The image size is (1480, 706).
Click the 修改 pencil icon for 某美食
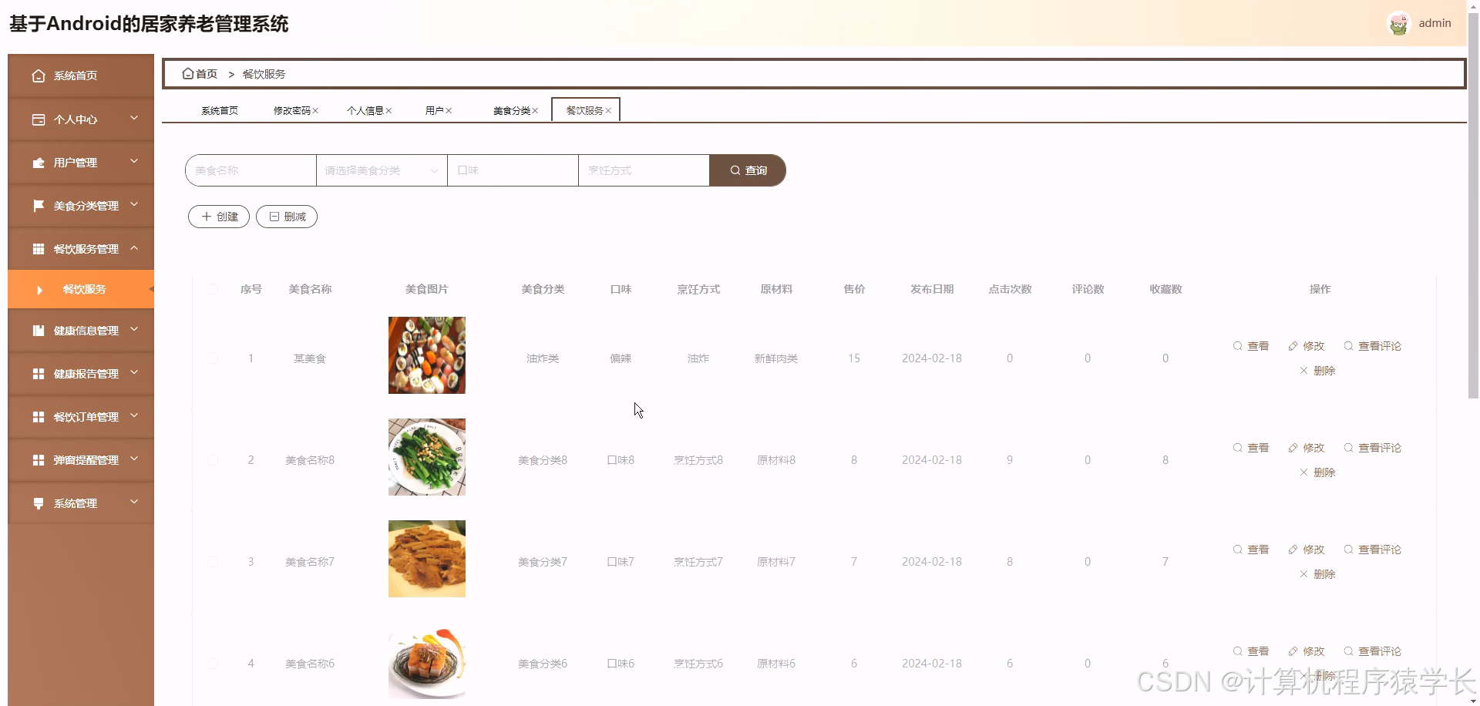1293,346
